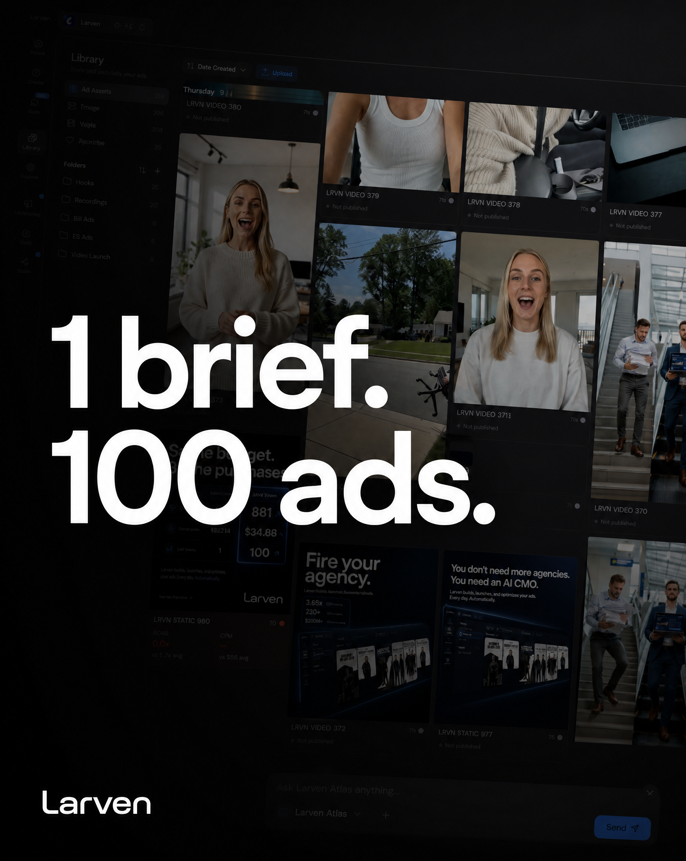The height and width of the screenshot is (861, 686).
Task: Click the LRVN VIDEO 378 title
Action: [x=494, y=203]
